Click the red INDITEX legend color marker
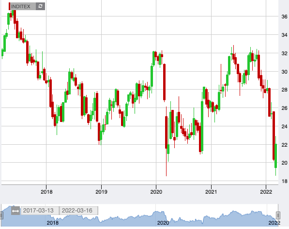The image size is (289, 229). [x=9, y=6]
